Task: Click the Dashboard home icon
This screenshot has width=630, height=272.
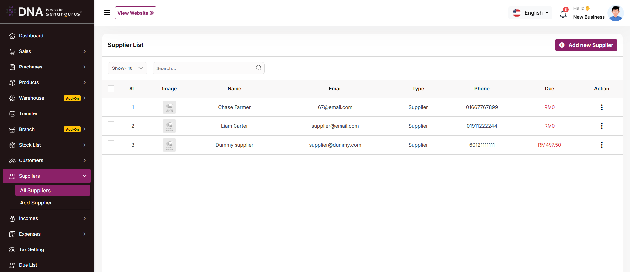Action: 12,36
